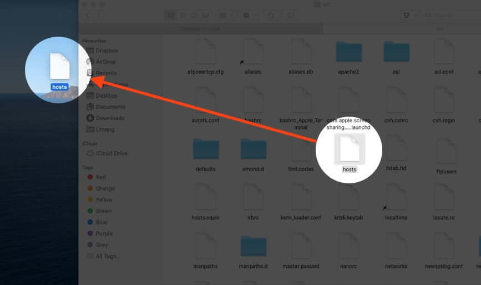Switch to the etc Finder tab
Screen dimensions: 481x285
(x=402, y=28)
